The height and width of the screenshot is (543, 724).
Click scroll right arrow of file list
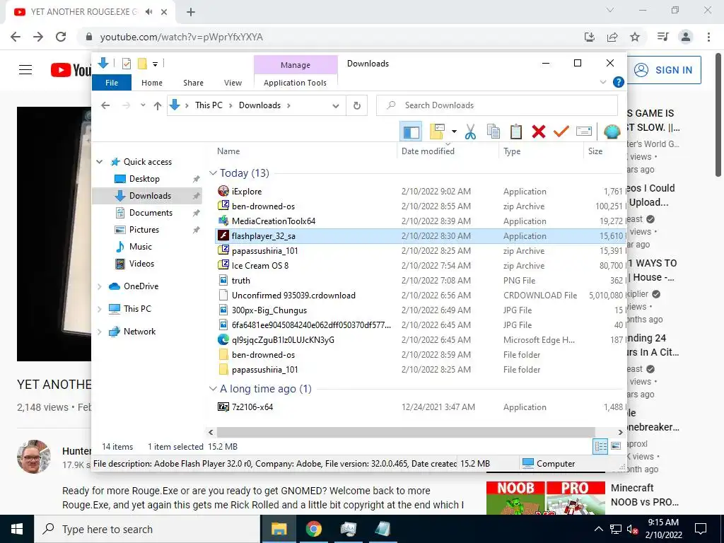coord(621,432)
